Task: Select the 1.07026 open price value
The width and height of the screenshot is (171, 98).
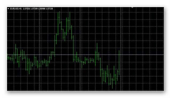Action: [26, 9]
